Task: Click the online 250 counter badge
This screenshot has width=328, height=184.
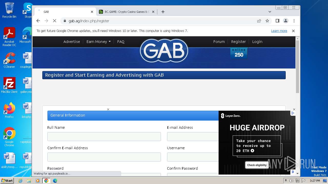Action: [x=239, y=53]
